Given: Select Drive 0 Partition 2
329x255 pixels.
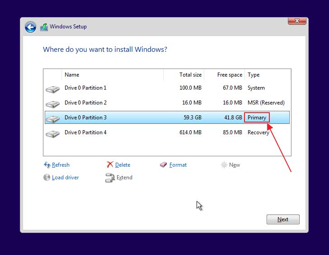Looking at the screenshot, I should [167, 103].
